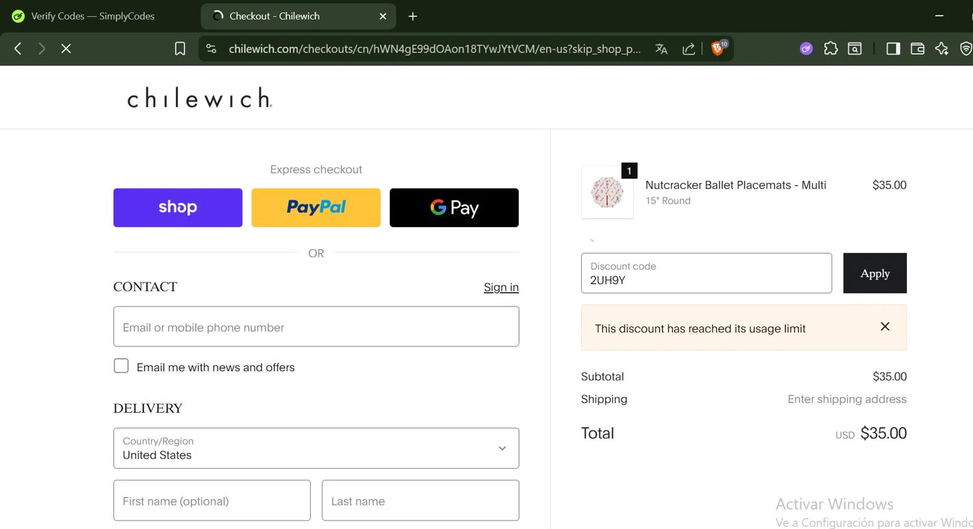Viewport: 973px width, 529px height.
Task: Go forward with the browser arrow
Action: [x=42, y=49]
